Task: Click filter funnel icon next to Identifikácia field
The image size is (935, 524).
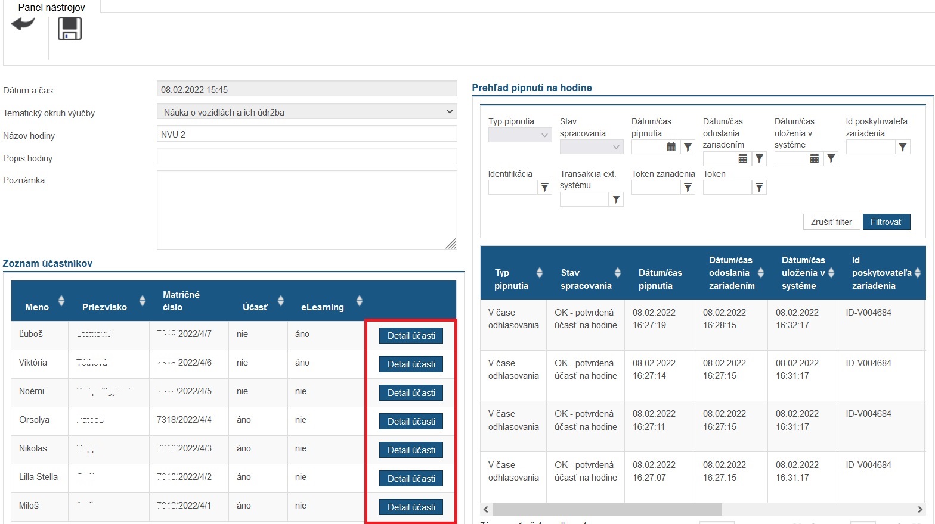Action: [544, 188]
